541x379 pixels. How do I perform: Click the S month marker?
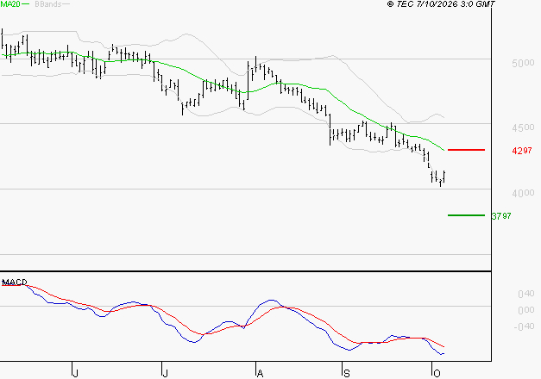tap(347, 374)
